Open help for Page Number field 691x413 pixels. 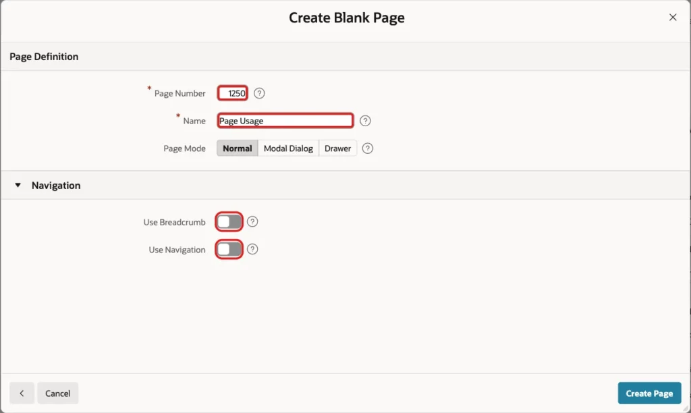[x=259, y=93]
